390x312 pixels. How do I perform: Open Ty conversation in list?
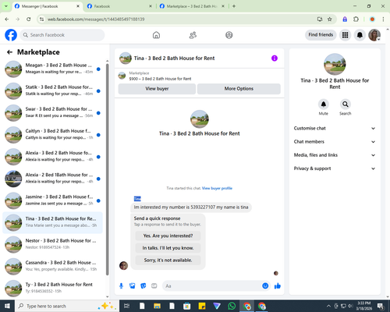tap(52, 288)
